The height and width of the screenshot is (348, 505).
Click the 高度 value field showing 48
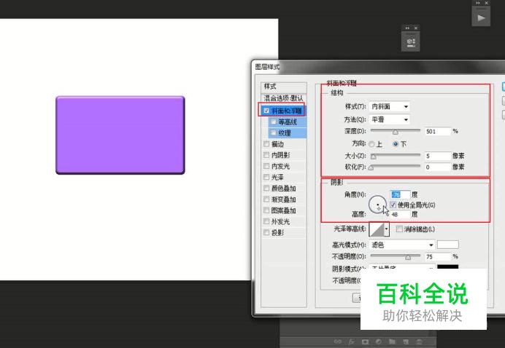(x=400, y=214)
